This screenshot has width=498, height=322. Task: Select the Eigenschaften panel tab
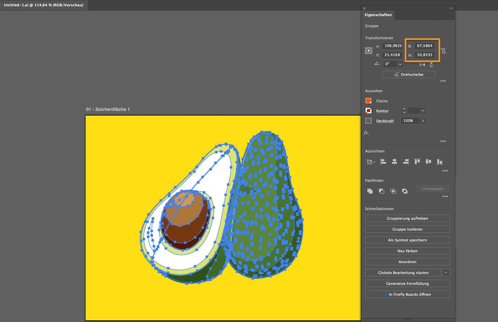click(378, 15)
